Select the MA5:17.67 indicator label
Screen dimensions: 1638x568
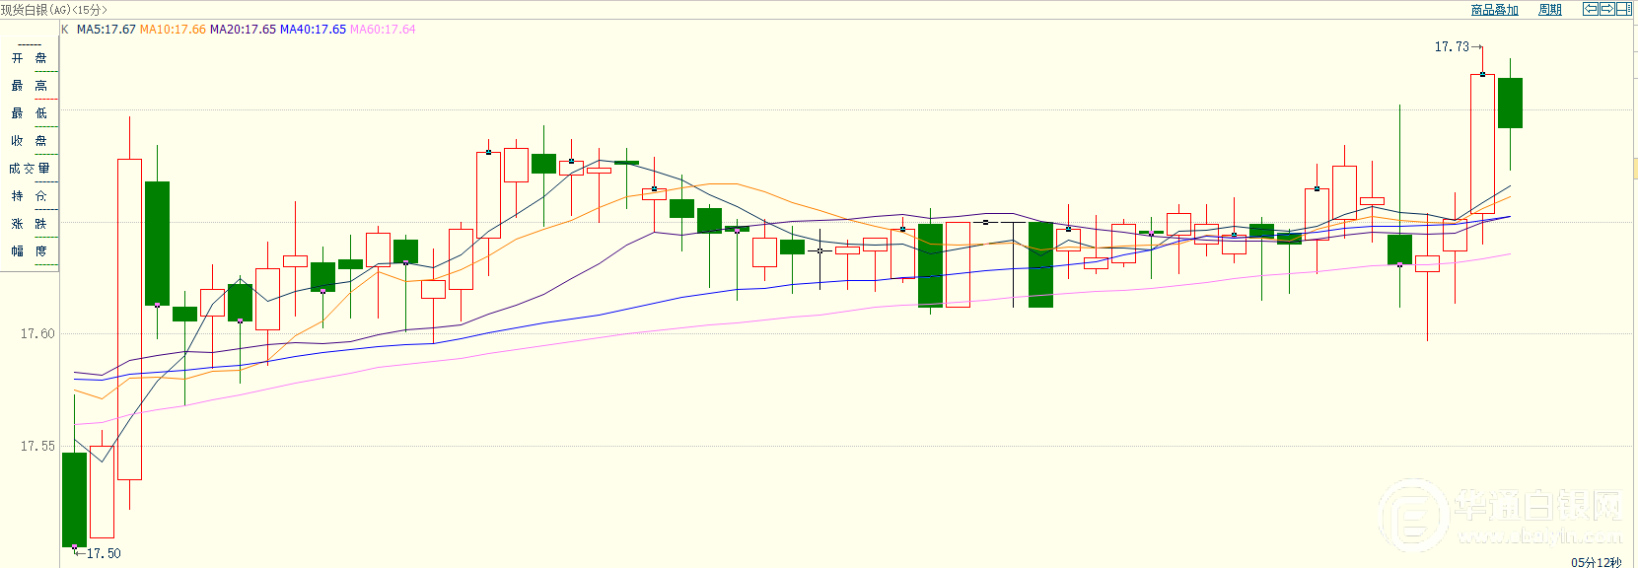coord(107,30)
